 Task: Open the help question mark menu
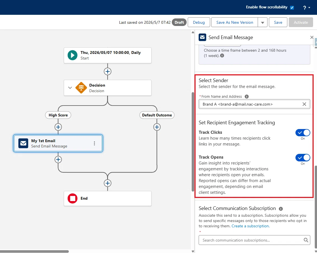pos(306,8)
